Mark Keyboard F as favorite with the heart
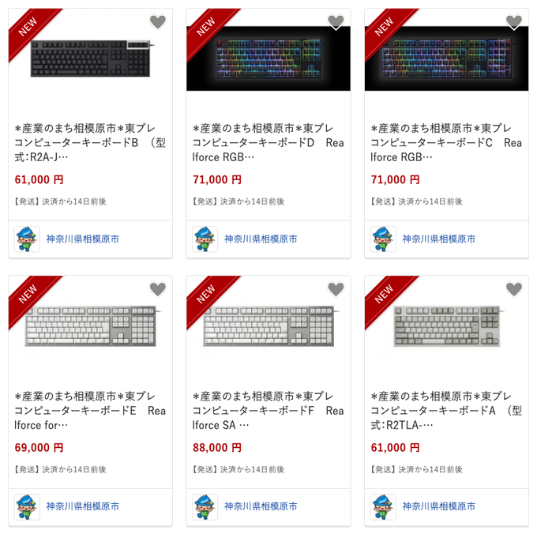Viewport: 537px width, 534px height. point(336,289)
